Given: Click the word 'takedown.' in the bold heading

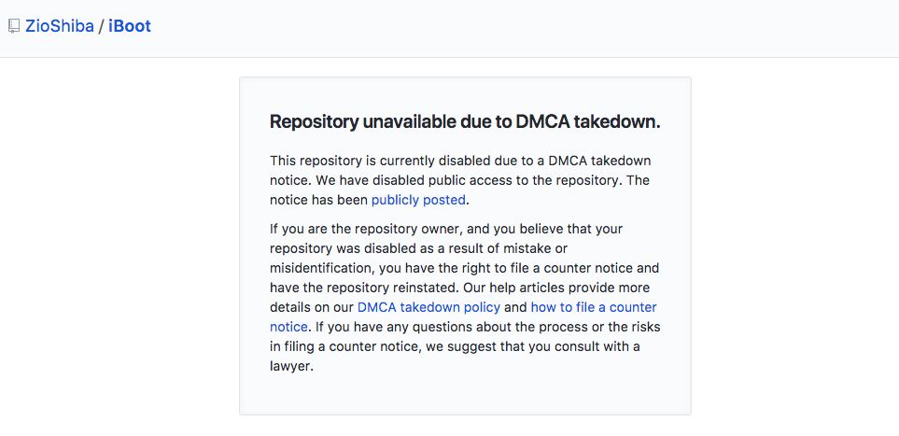Looking at the screenshot, I should coord(617,121).
